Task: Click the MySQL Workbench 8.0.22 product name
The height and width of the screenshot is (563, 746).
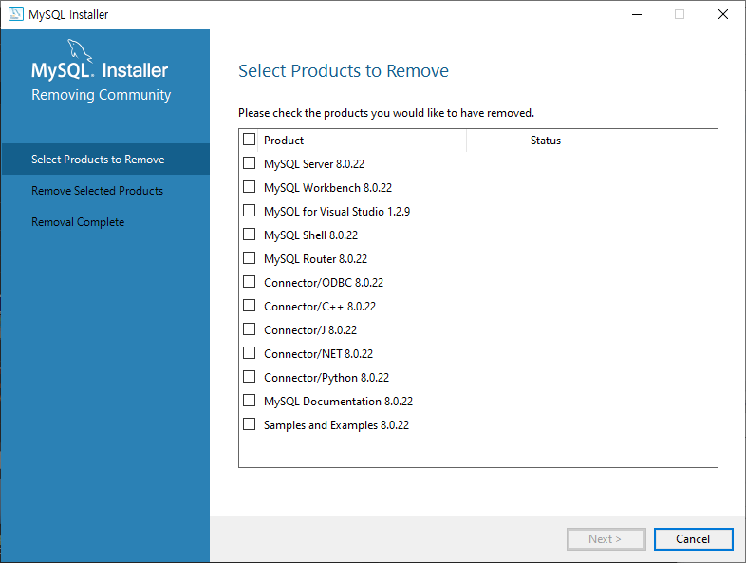Action: pos(327,188)
